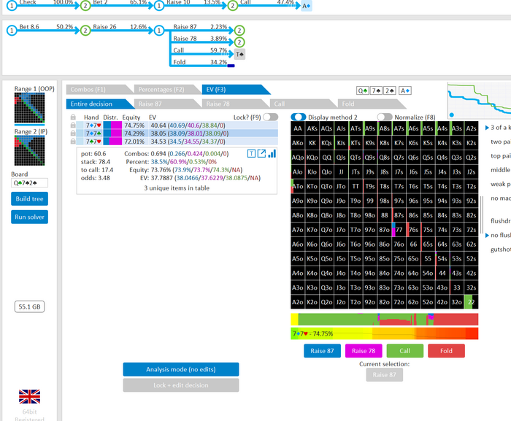
Task: Expand the 'no flus' category arrow
Action: [487, 235]
